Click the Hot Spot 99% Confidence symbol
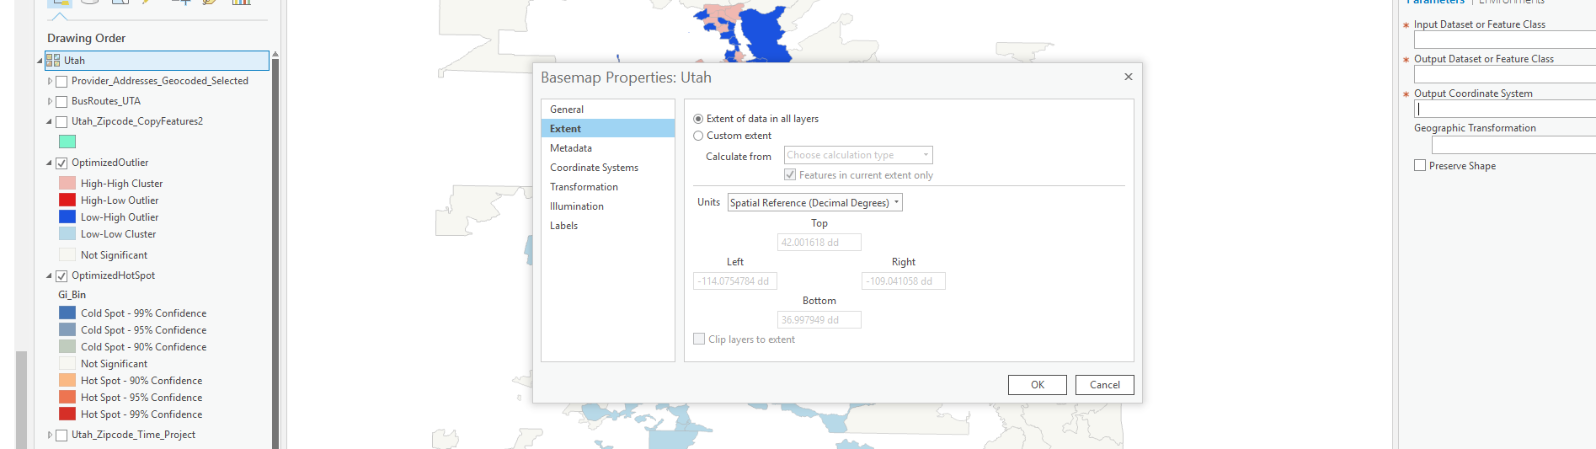The image size is (1596, 449). click(67, 414)
